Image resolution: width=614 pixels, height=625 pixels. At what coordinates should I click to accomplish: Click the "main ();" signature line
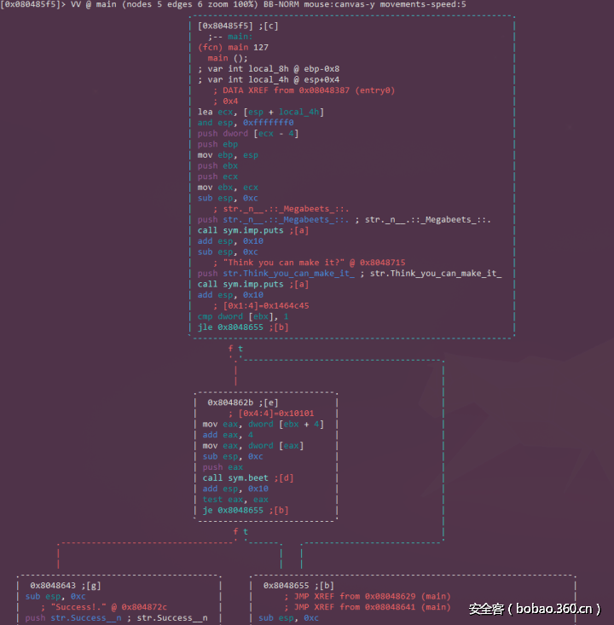[x=228, y=58]
